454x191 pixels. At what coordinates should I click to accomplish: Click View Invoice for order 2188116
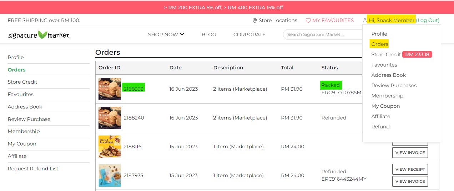click(x=410, y=153)
